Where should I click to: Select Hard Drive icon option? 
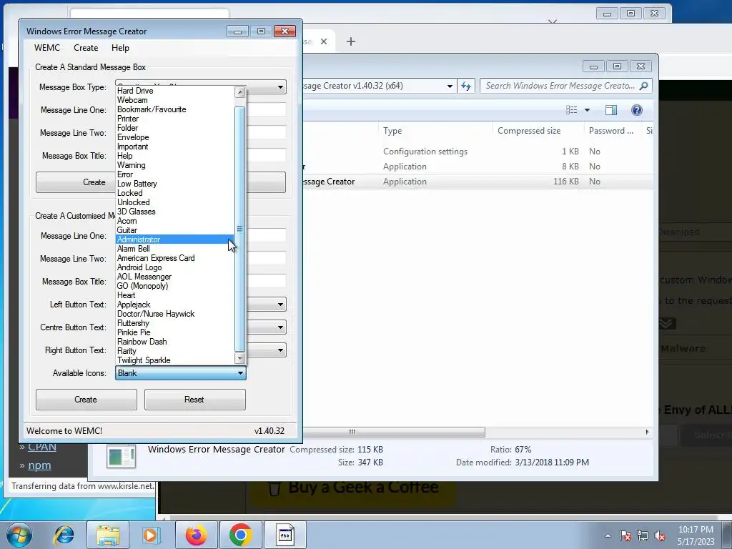174,91
